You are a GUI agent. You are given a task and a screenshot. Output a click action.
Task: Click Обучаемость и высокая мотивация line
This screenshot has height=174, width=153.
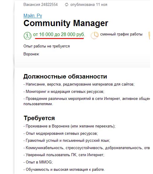64,170
